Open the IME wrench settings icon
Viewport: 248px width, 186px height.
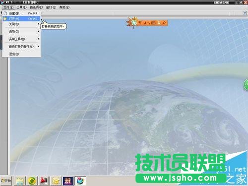164,23
